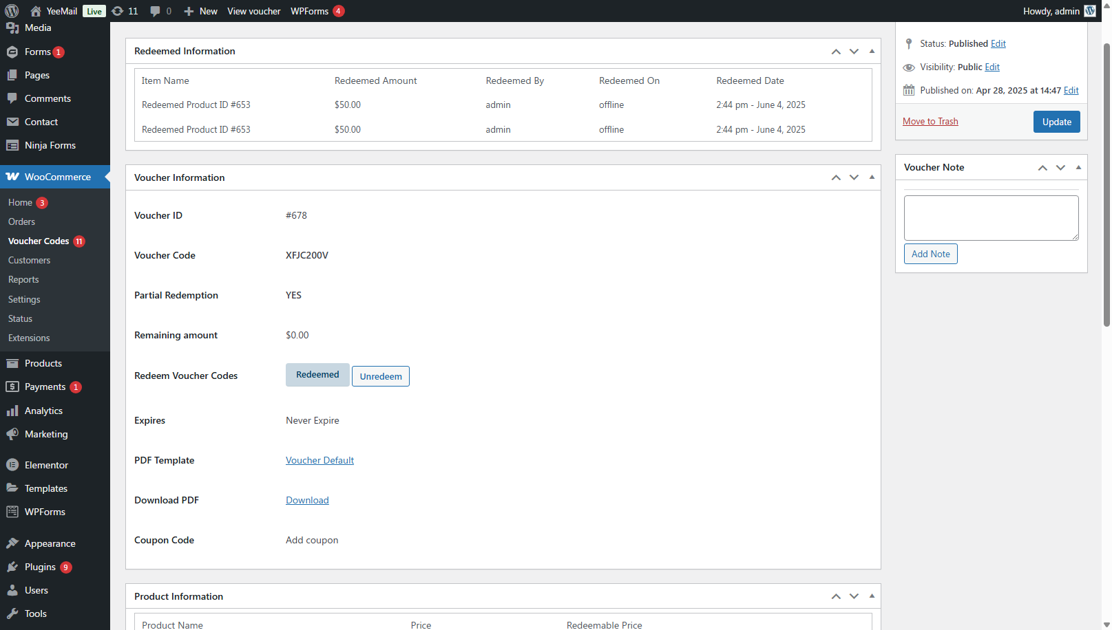
Task: Click the Redeemed button
Action: pos(317,375)
